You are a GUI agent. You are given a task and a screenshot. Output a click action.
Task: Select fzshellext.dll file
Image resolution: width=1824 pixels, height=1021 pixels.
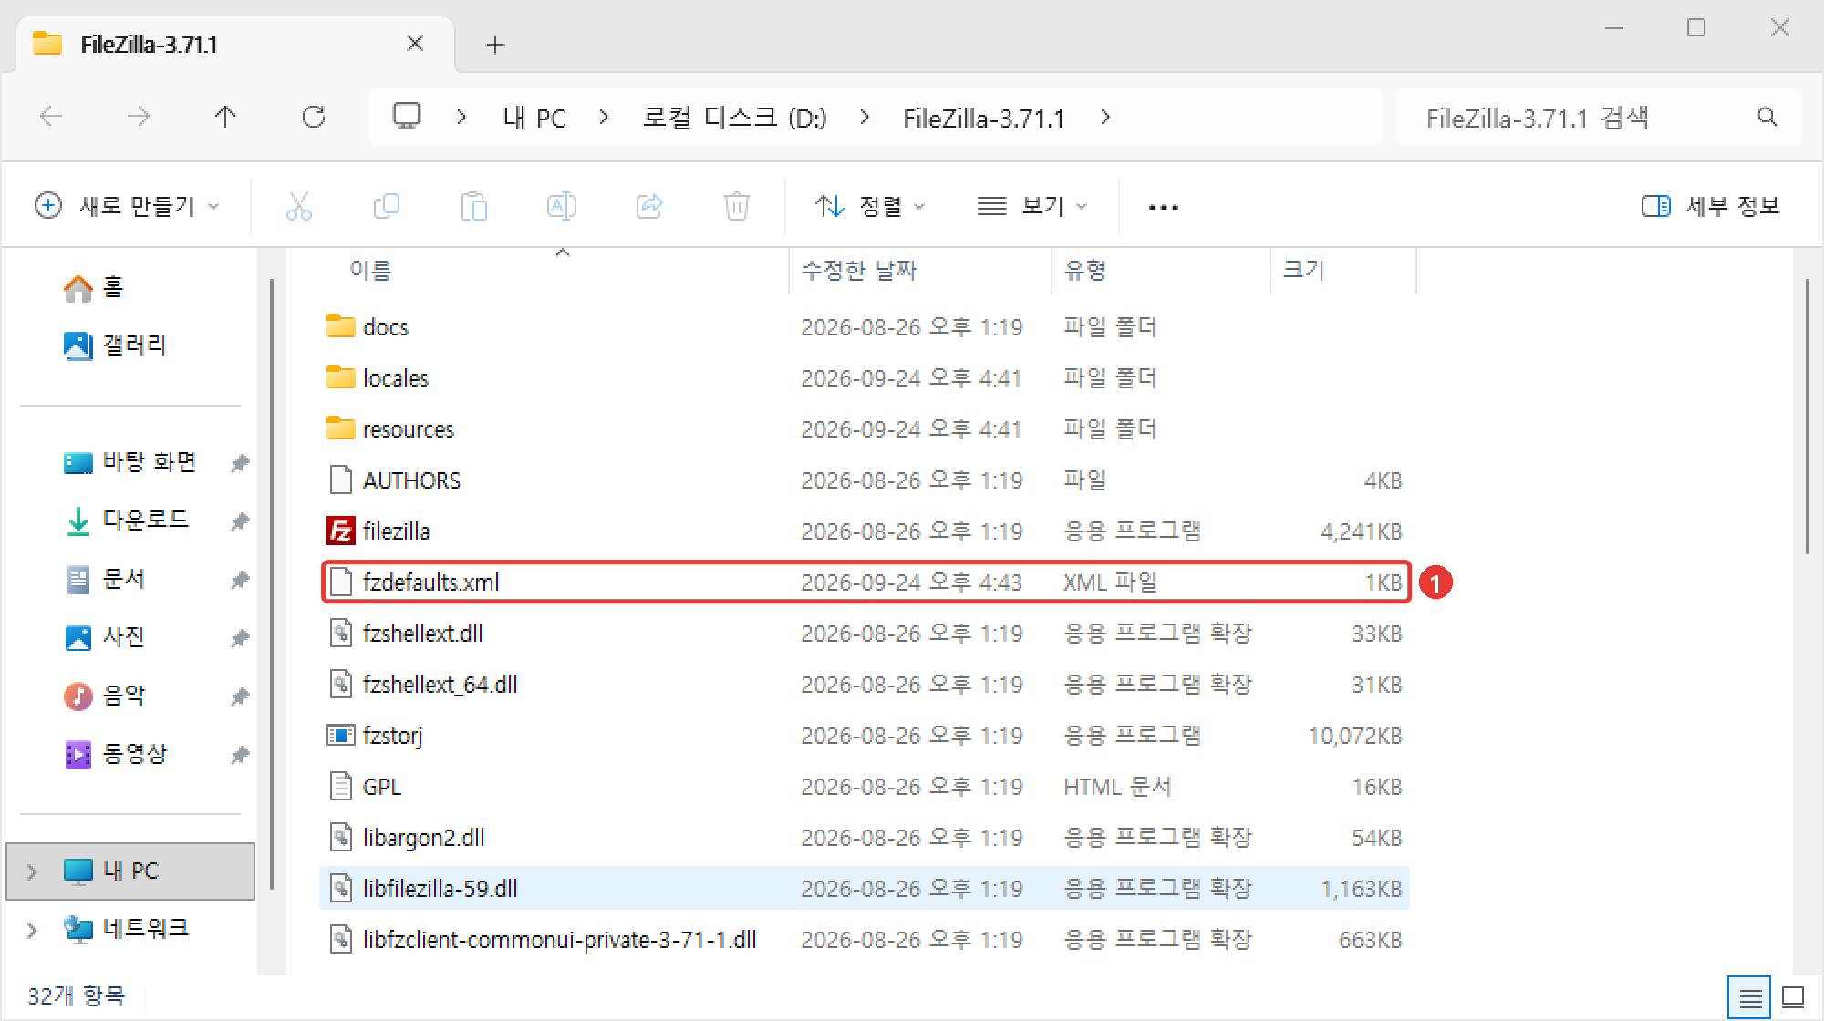(x=865, y=633)
